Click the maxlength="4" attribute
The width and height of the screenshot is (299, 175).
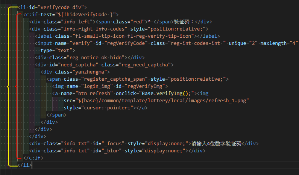pos(279,43)
